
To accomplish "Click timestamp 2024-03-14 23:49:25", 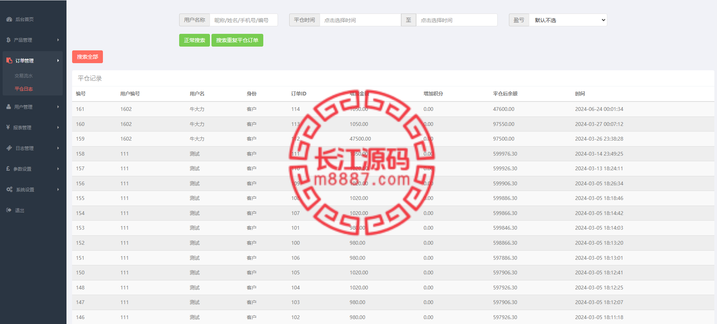I will coord(599,154).
